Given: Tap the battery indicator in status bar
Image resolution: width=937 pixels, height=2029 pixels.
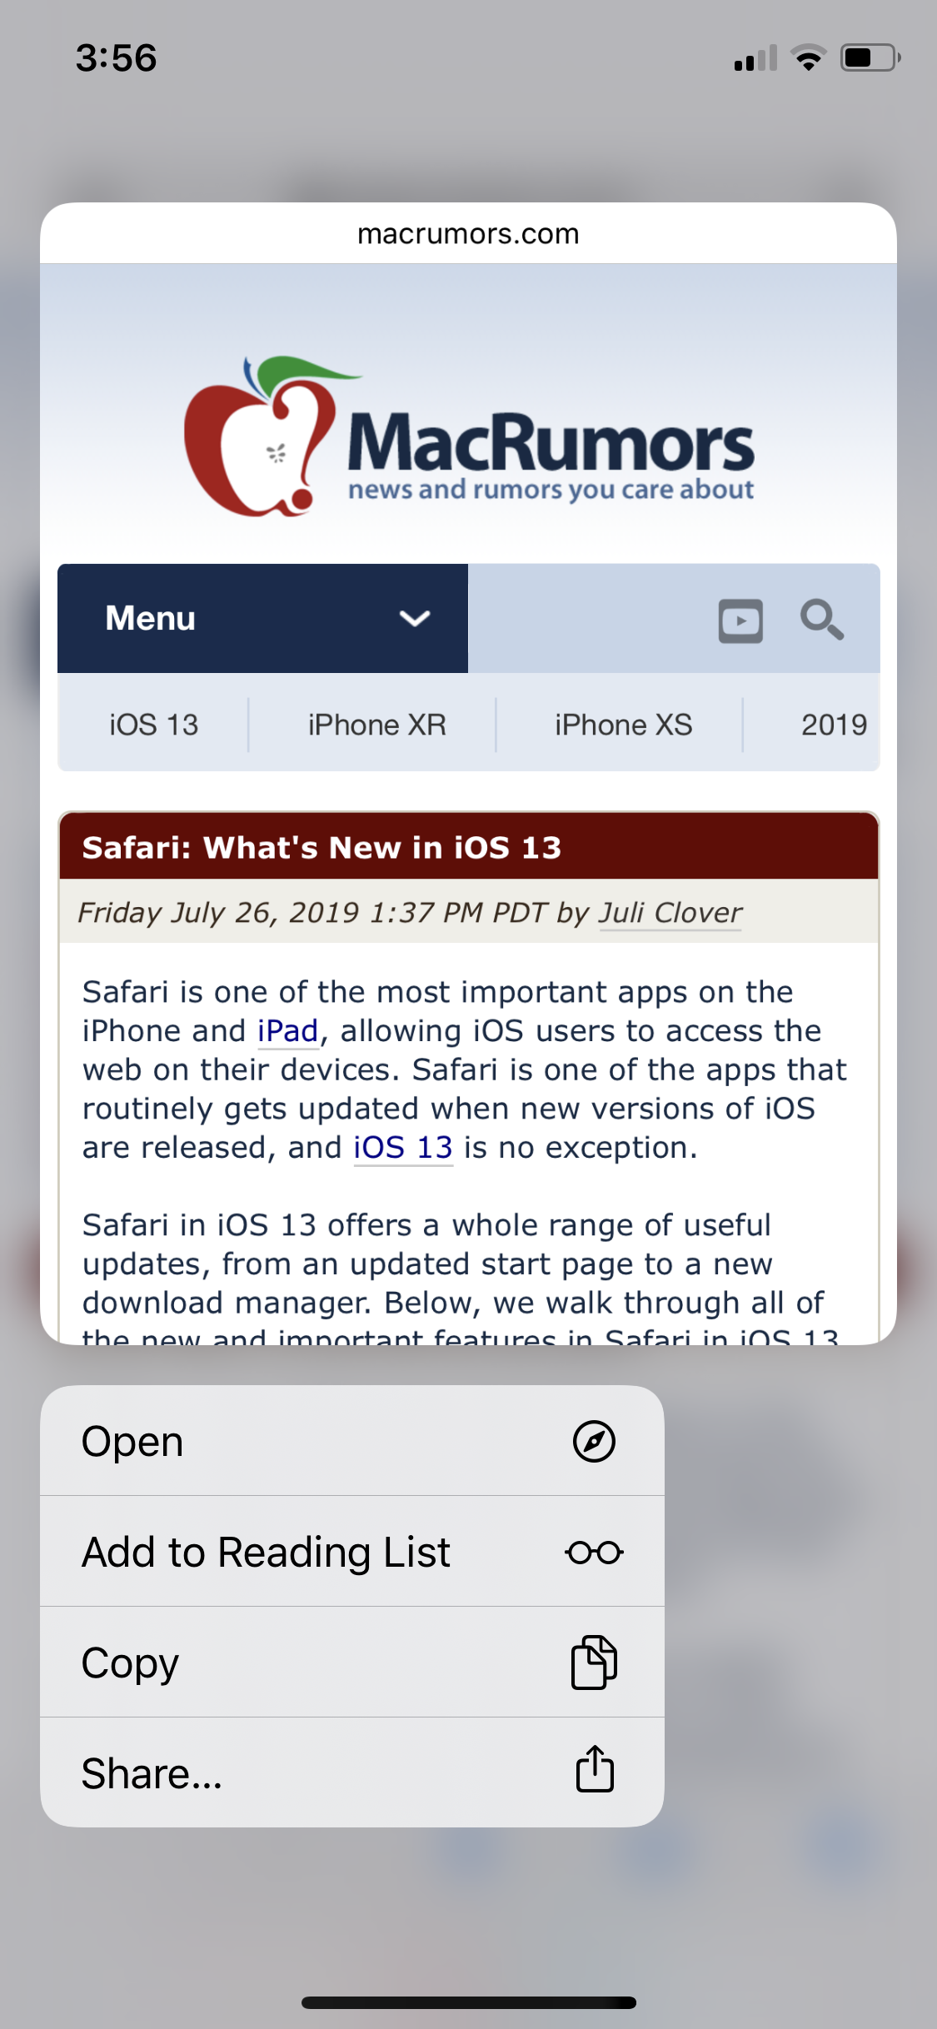Looking at the screenshot, I should [870, 58].
